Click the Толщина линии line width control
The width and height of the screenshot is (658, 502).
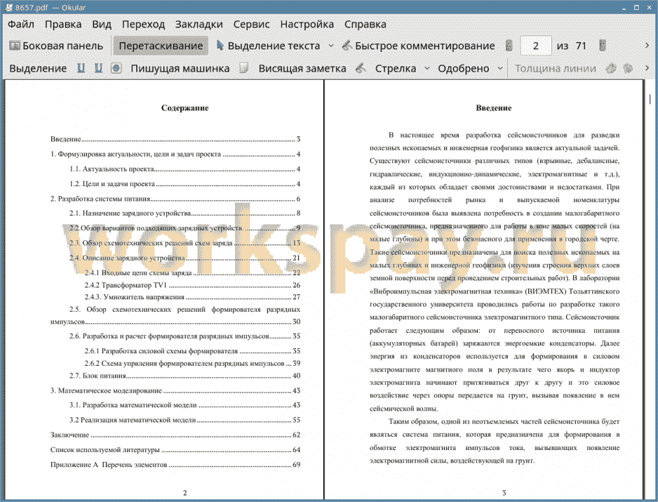pos(555,68)
